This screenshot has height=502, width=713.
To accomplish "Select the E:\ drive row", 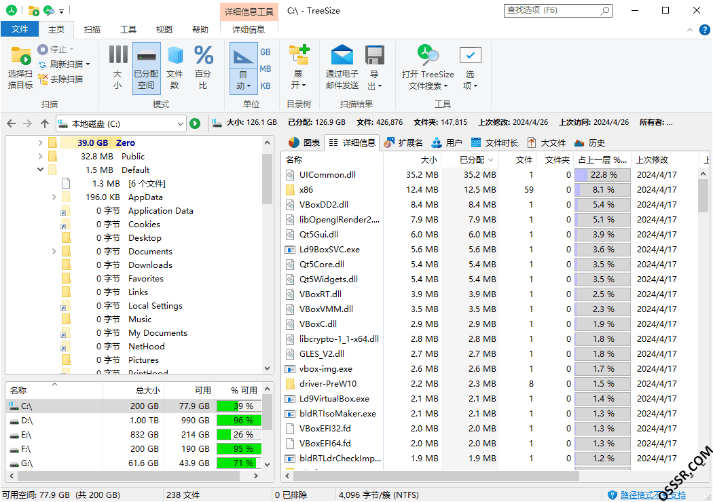I will (135, 435).
